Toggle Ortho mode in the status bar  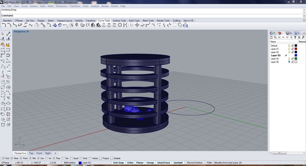[130, 163]
